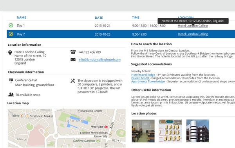Image resolution: width=235 pixels, height=148 pixels.
Task: Click the Barbican Centre marker on map
Action: point(79,111)
